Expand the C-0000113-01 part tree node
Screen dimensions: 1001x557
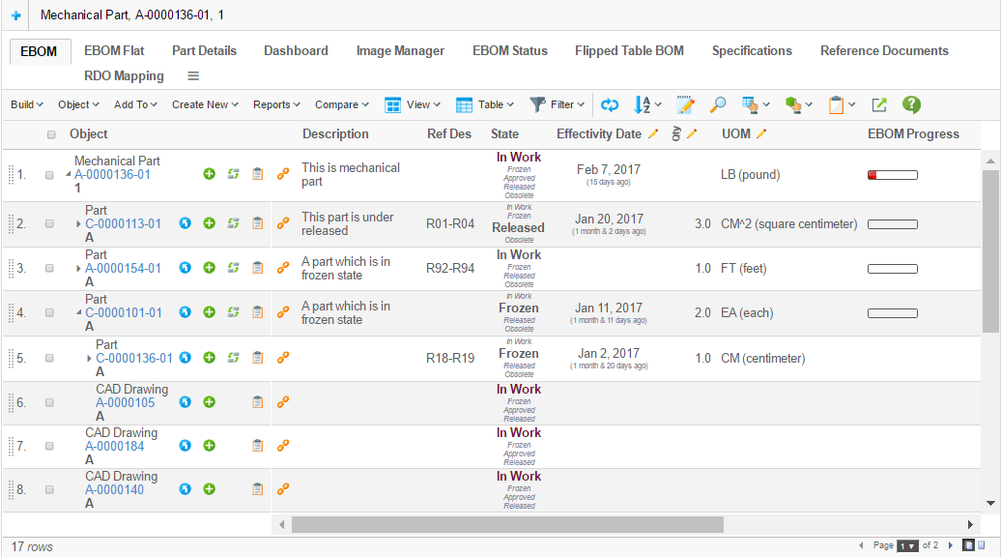78,224
